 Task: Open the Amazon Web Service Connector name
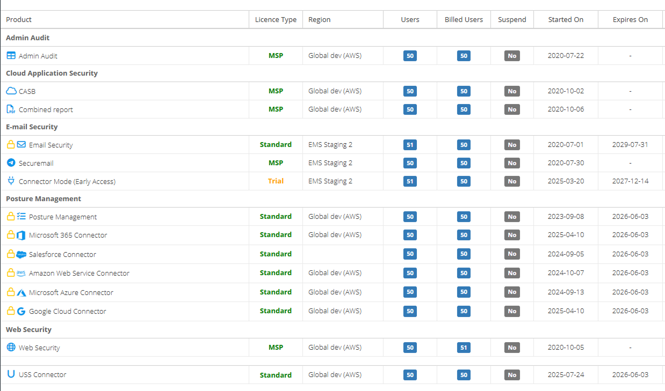pyautogui.click(x=79, y=273)
